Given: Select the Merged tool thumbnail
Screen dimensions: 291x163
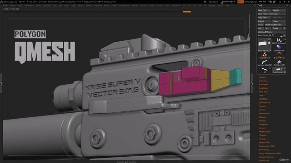Looking at the screenshot, I should [x=265, y=63].
